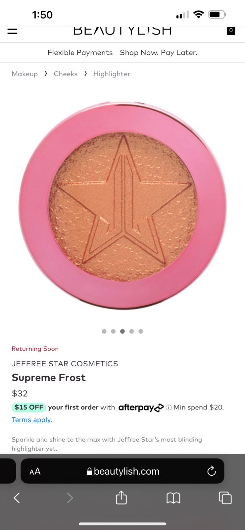Viewport: 245px width, 530px height.
Task: Open Highlighter breadcrumb link
Action: pyautogui.click(x=112, y=74)
